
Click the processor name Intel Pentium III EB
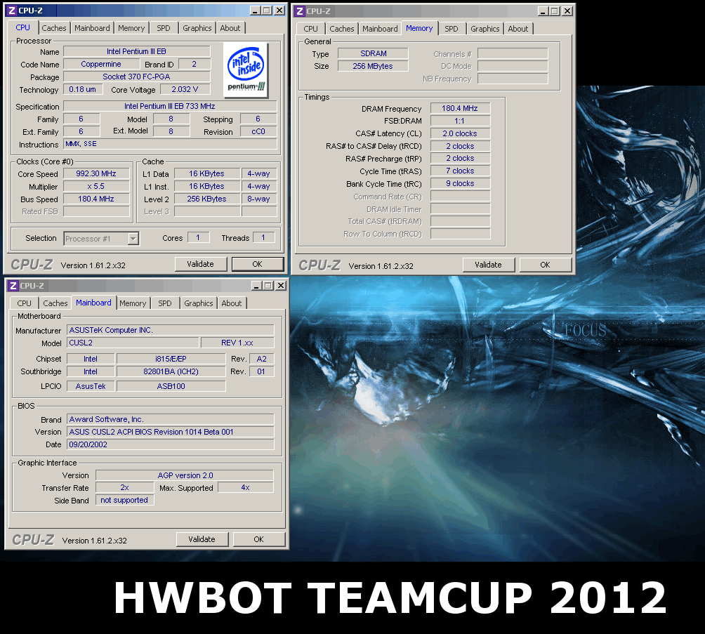click(x=137, y=51)
